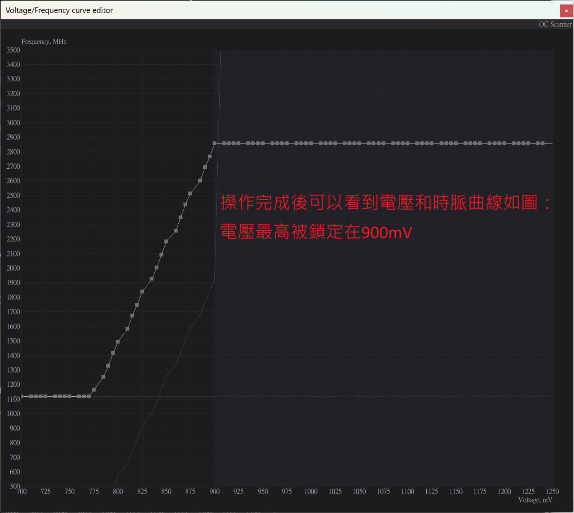The height and width of the screenshot is (513, 574).
Task: Select the curve point at 1500 MHz
Action: coord(118,342)
